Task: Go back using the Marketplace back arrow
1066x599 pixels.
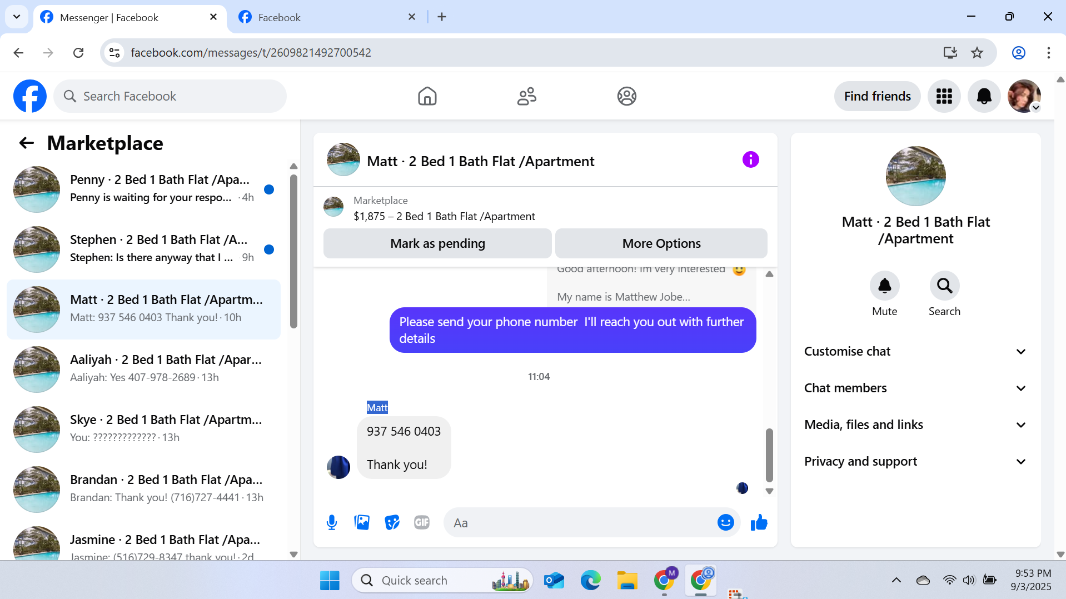Action: click(27, 143)
